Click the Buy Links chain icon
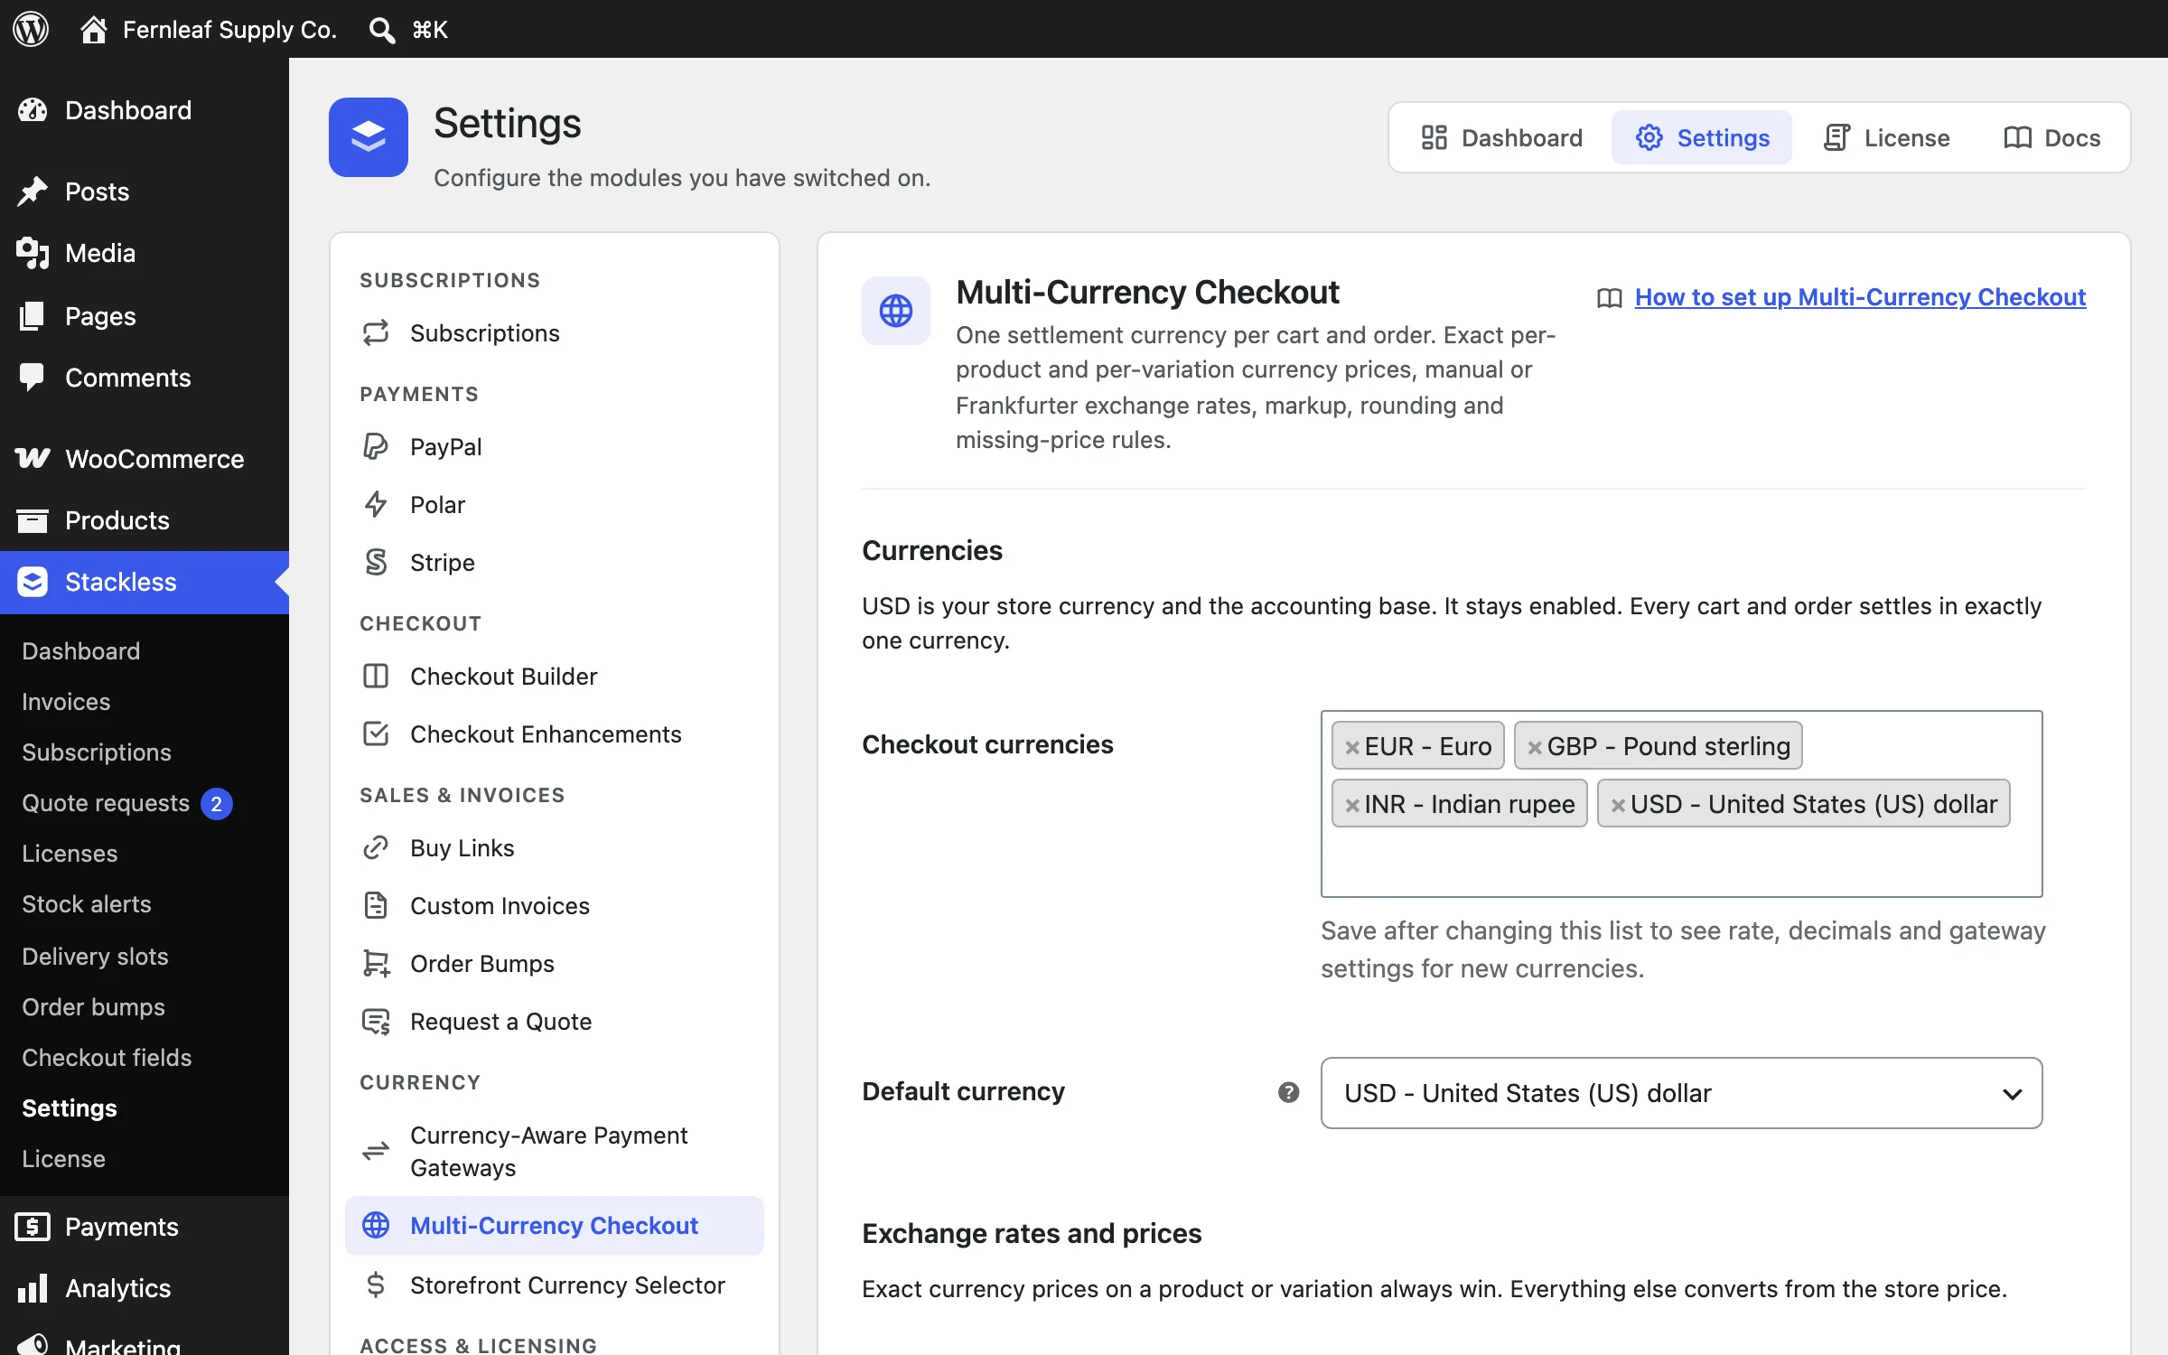Image resolution: width=2168 pixels, height=1355 pixels. coord(376,847)
